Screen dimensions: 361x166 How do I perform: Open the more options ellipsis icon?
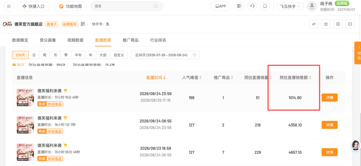350,24
